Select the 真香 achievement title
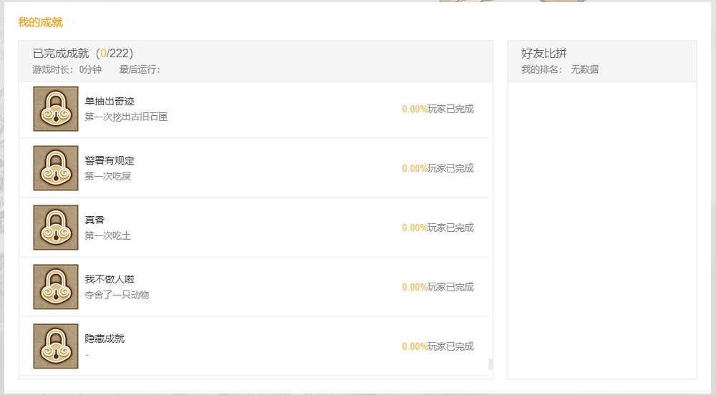Screen dimensions: 716x395 click(x=95, y=220)
